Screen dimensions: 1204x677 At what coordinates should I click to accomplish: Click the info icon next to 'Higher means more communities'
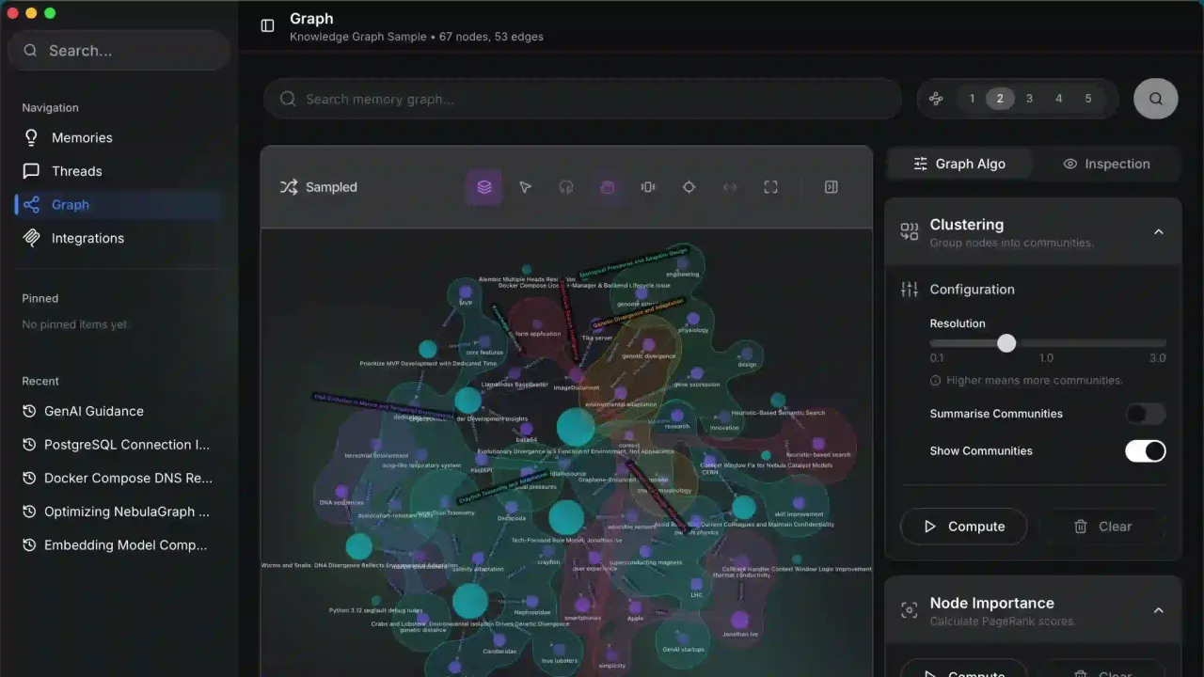(936, 381)
